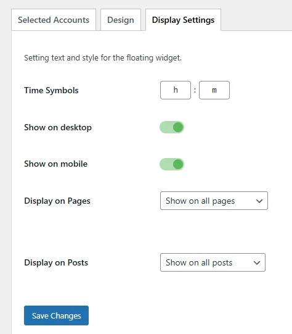Click the Show on mobile label text
Image resolution: width=292 pixels, height=334 pixels.
(x=55, y=164)
